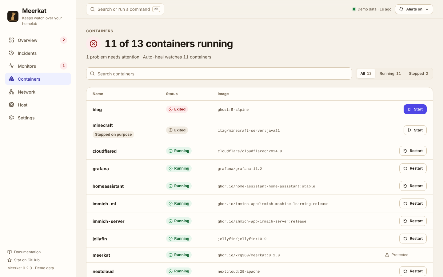443x277 pixels.
Task: Click the Network topology icon
Action: (x=11, y=92)
